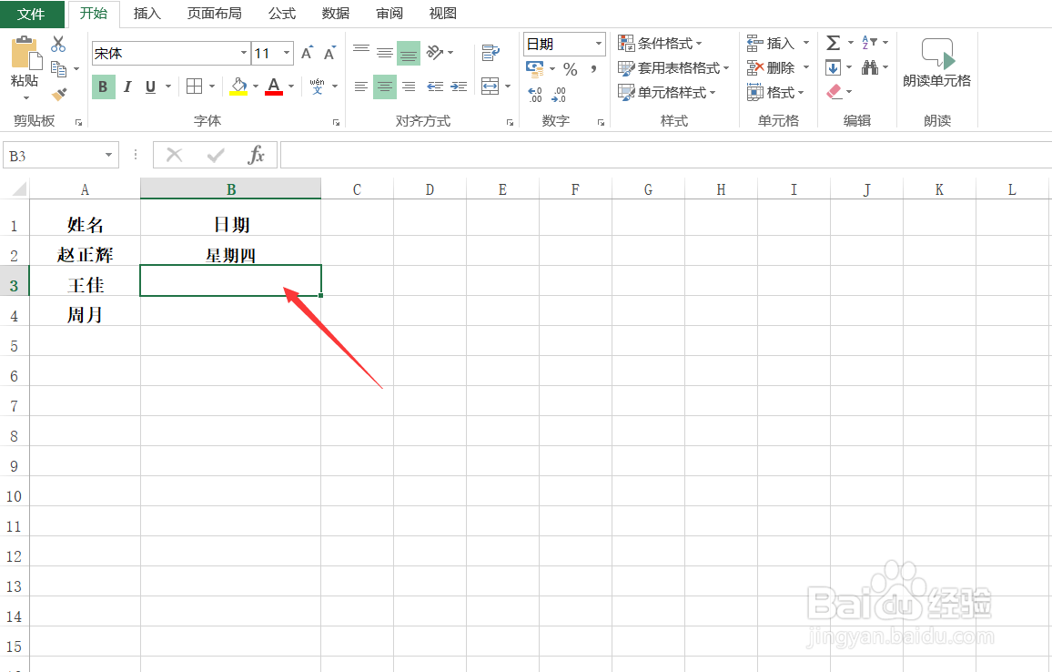This screenshot has width=1052, height=672.
Task: Increase indent icon
Action: (x=459, y=87)
